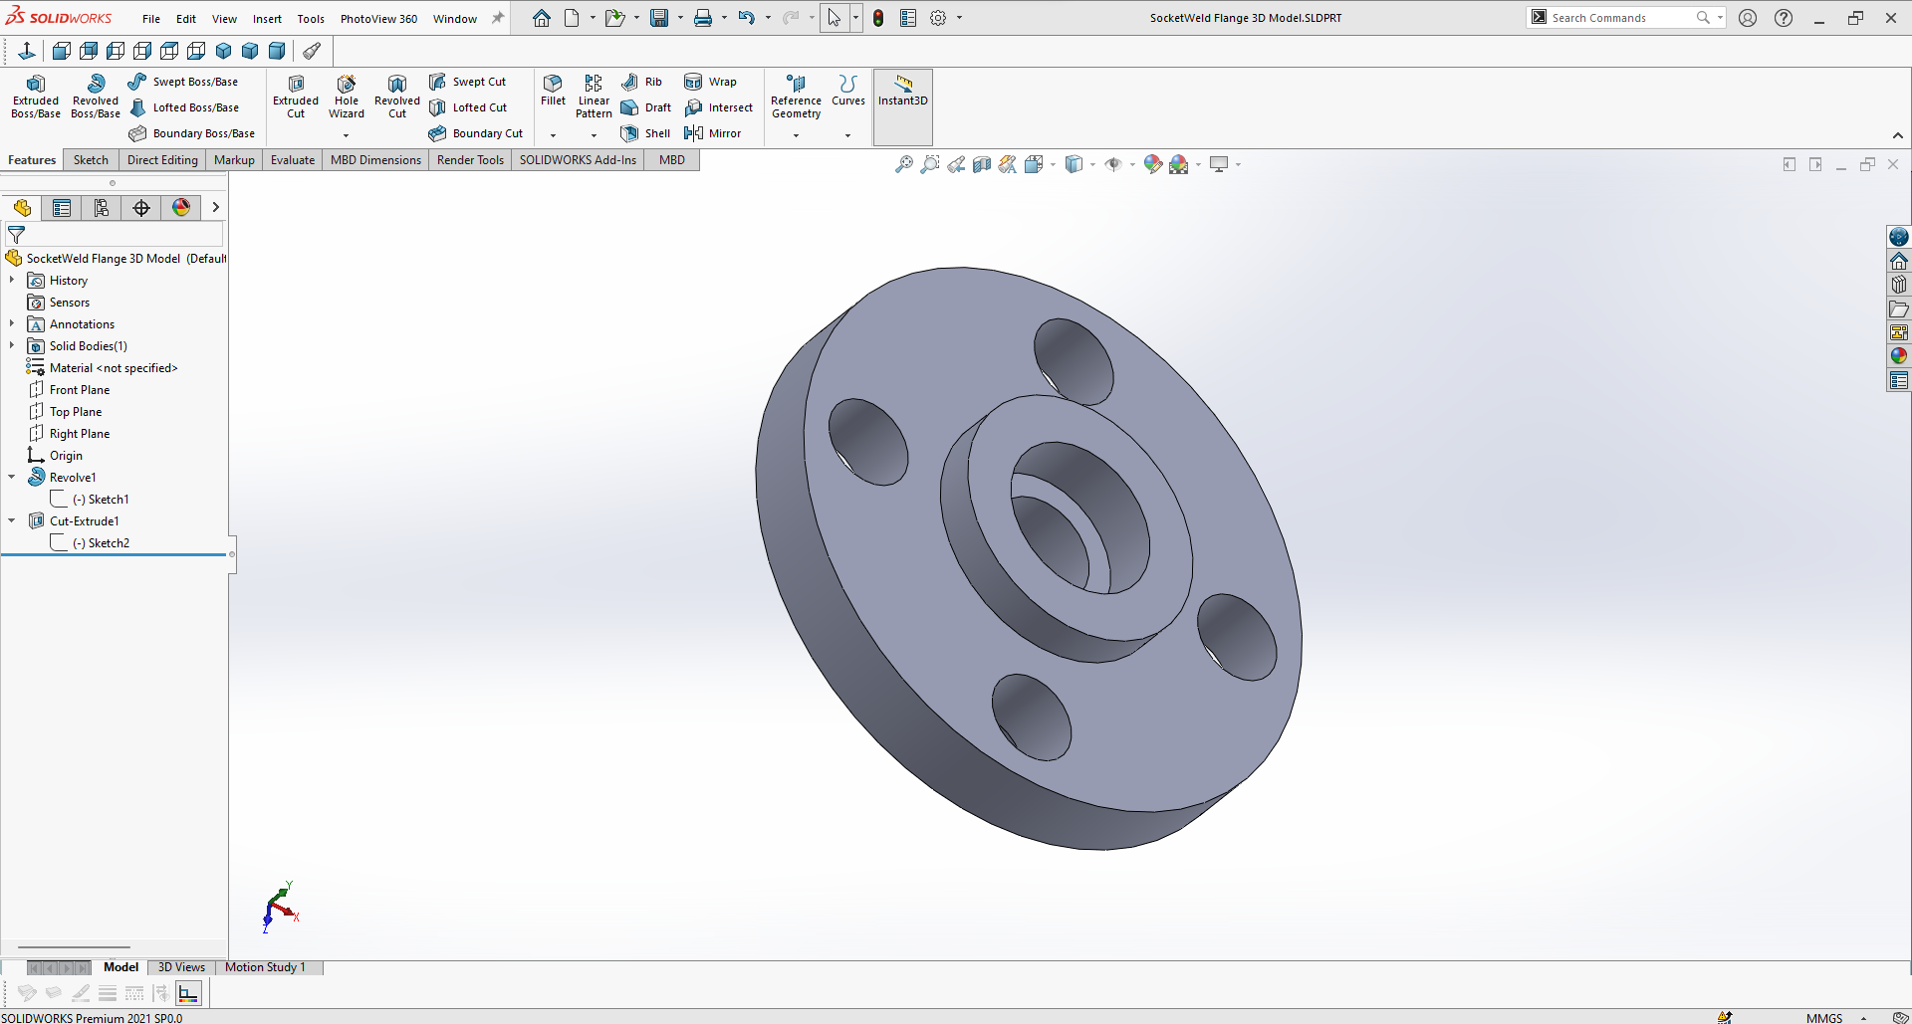Select the Mirror tool
Image resolution: width=1912 pixels, height=1024 pixels.
click(712, 133)
